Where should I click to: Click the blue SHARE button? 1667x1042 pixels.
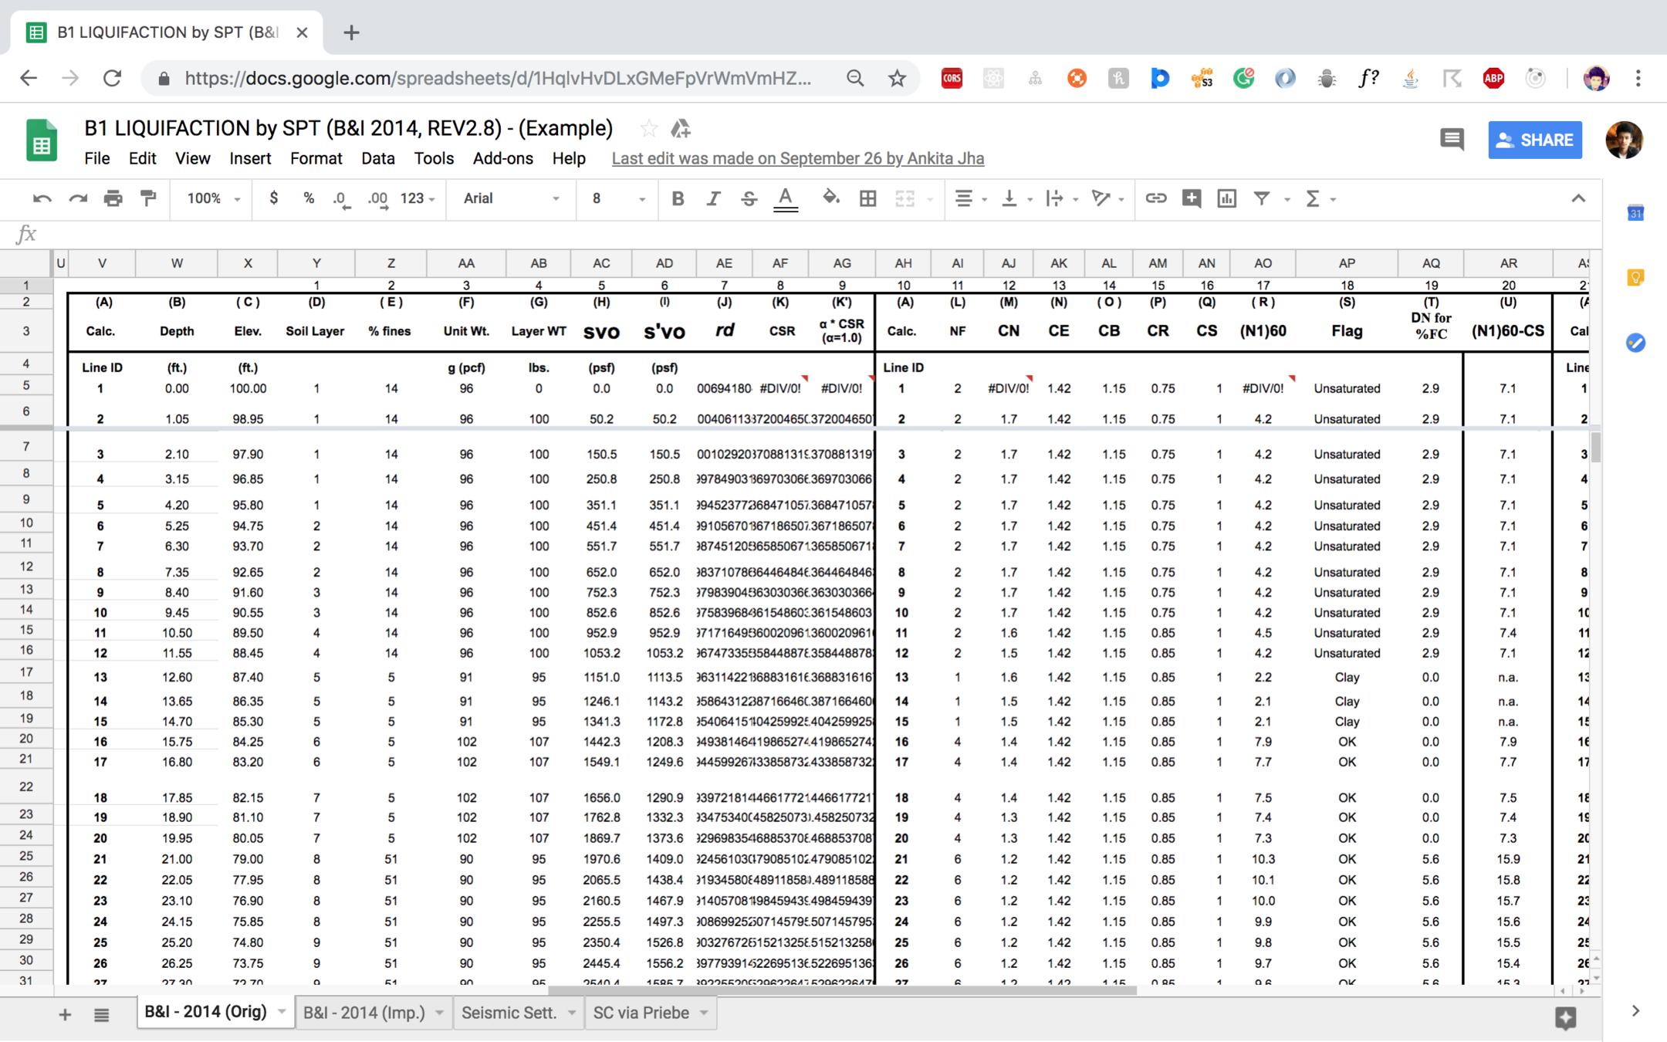[x=1534, y=140]
